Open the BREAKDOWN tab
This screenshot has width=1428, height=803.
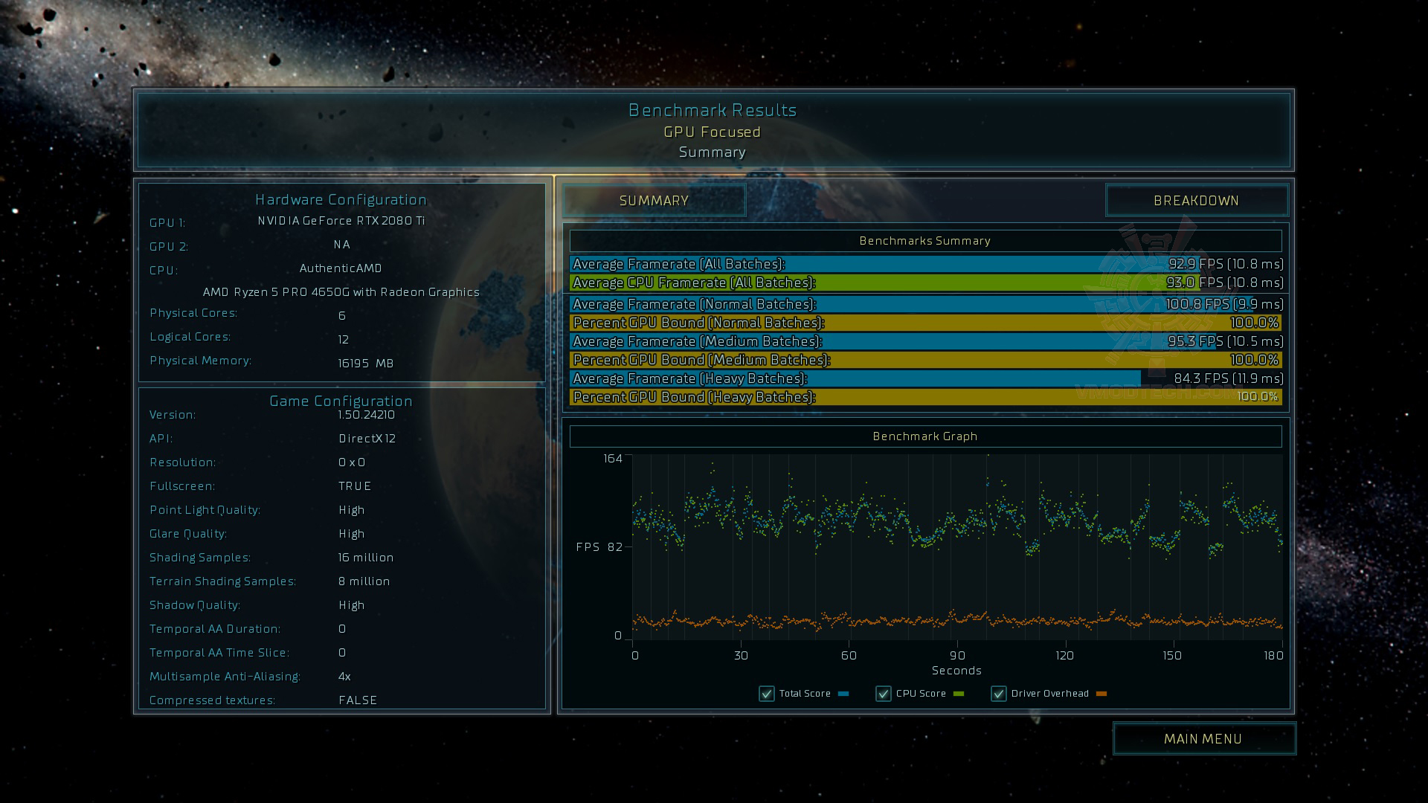click(1196, 201)
